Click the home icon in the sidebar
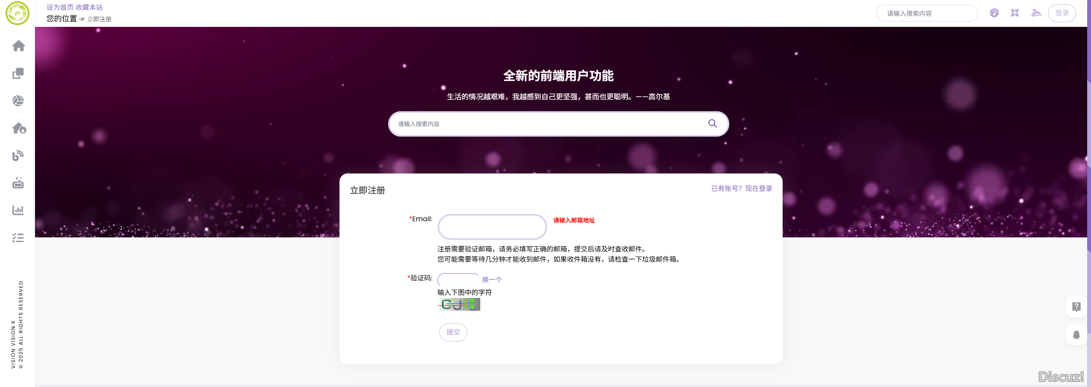Image resolution: width=1091 pixels, height=387 pixels. [x=18, y=46]
